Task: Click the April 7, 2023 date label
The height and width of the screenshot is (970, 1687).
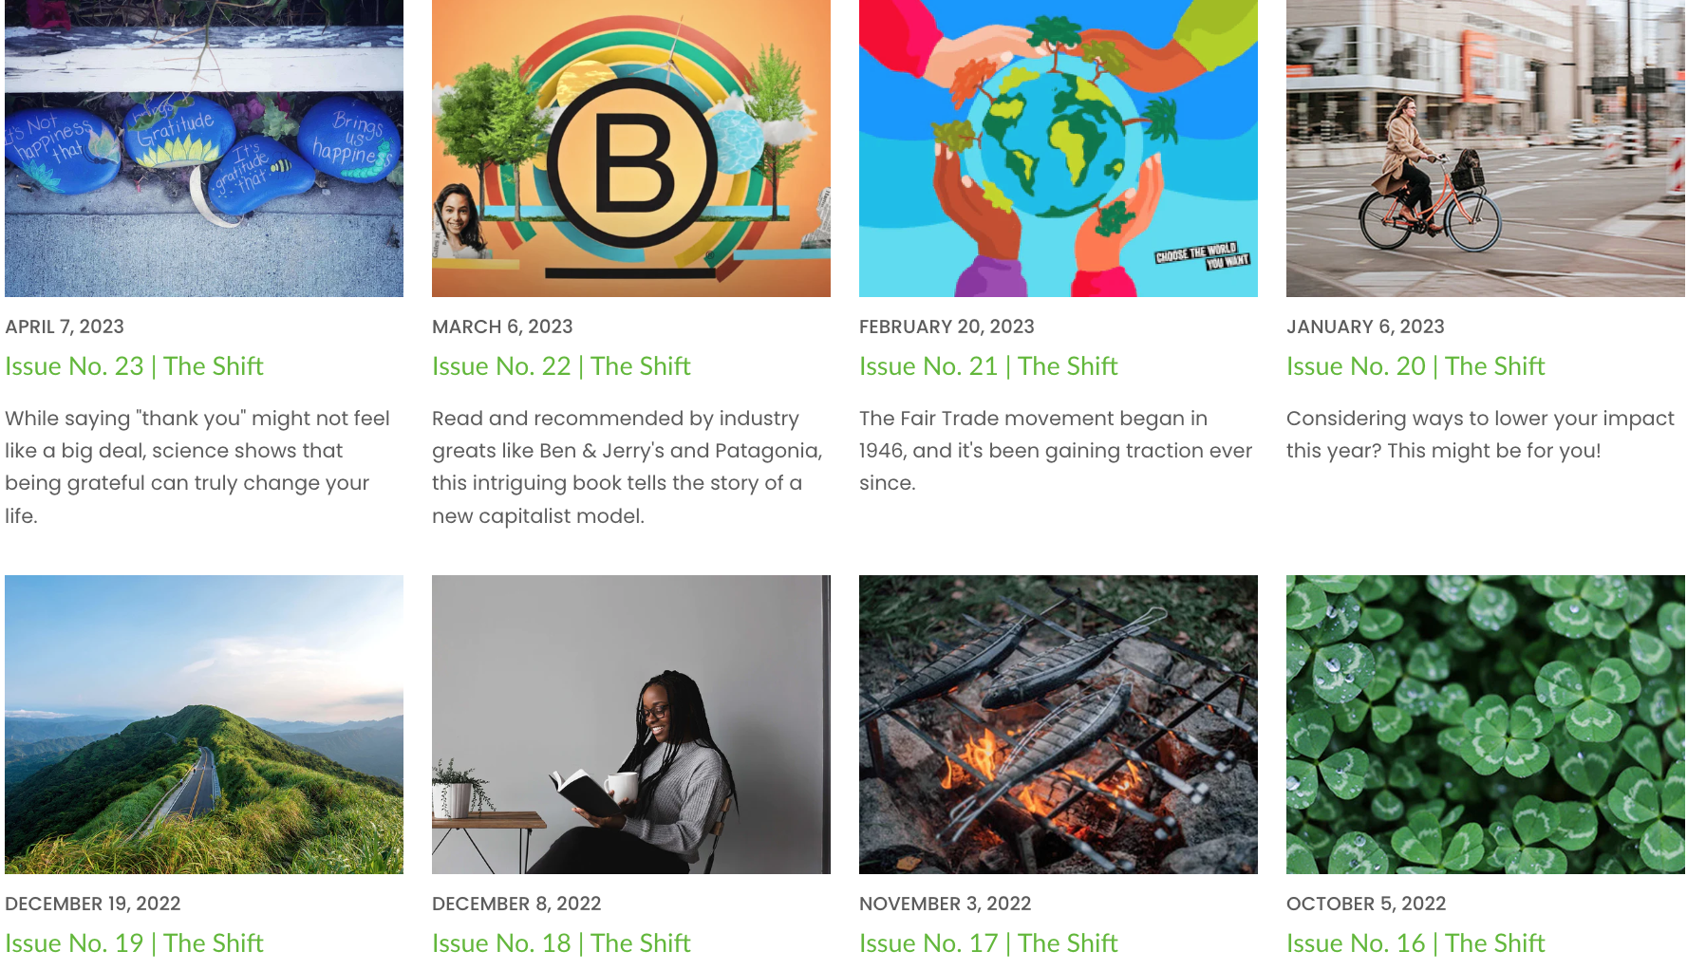Action: [x=65, y=326]
